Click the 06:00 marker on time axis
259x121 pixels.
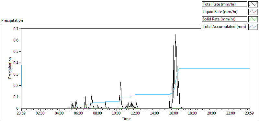(x=79, y=114)
